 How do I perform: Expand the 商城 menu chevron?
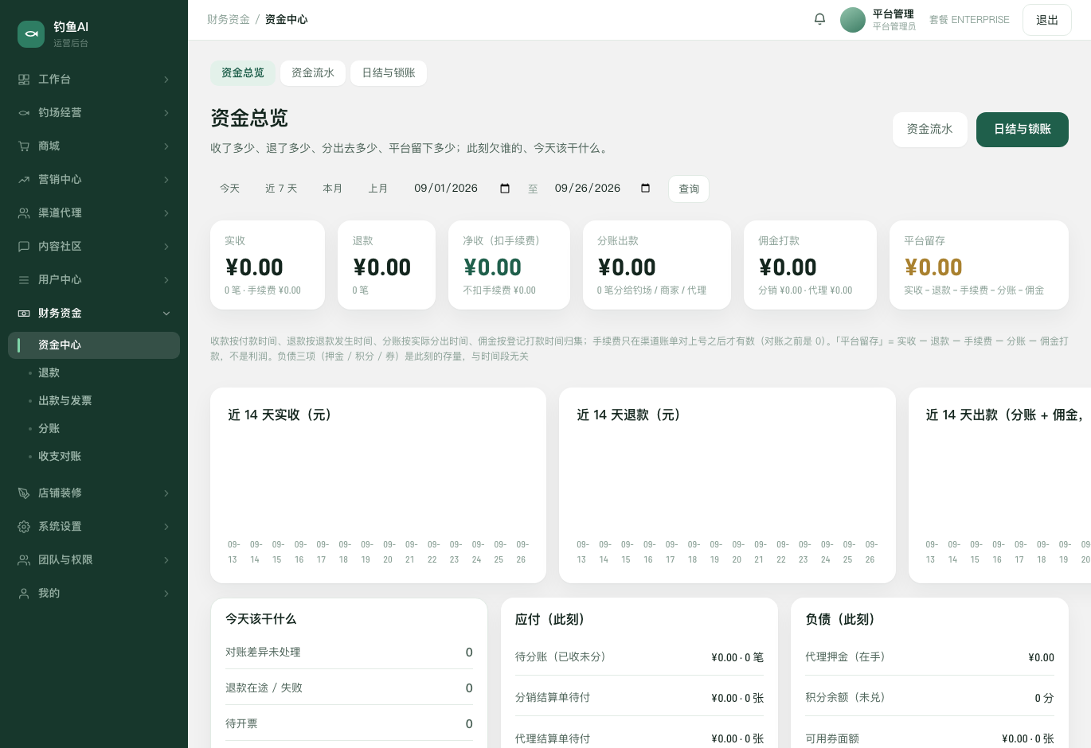166,146
